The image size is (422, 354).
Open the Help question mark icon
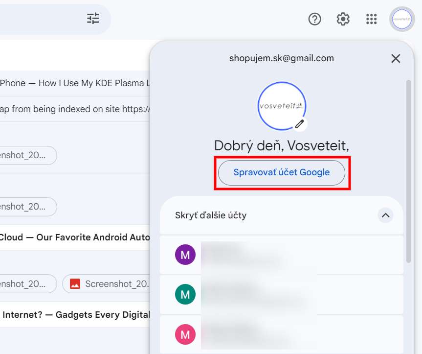(x=314, y=19)
